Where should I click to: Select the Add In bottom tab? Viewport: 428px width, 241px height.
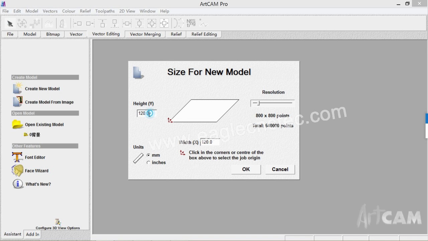coord(33,234)
